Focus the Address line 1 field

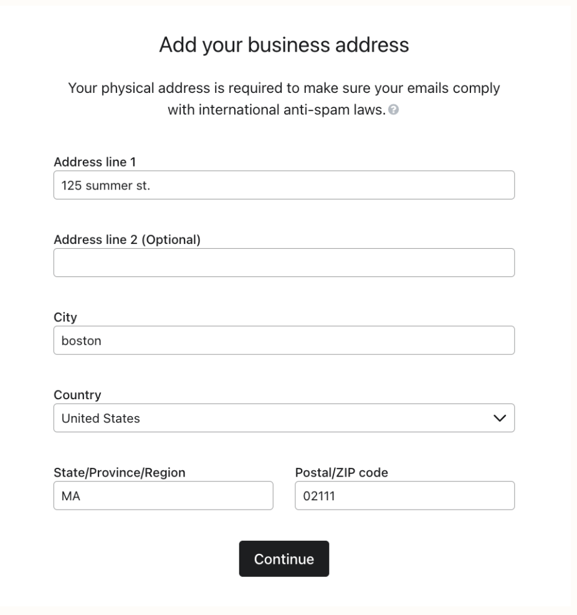coord(284,185)
